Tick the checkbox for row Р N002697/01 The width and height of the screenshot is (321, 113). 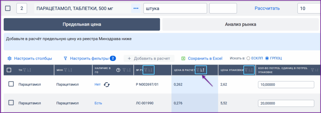point(11,84)
